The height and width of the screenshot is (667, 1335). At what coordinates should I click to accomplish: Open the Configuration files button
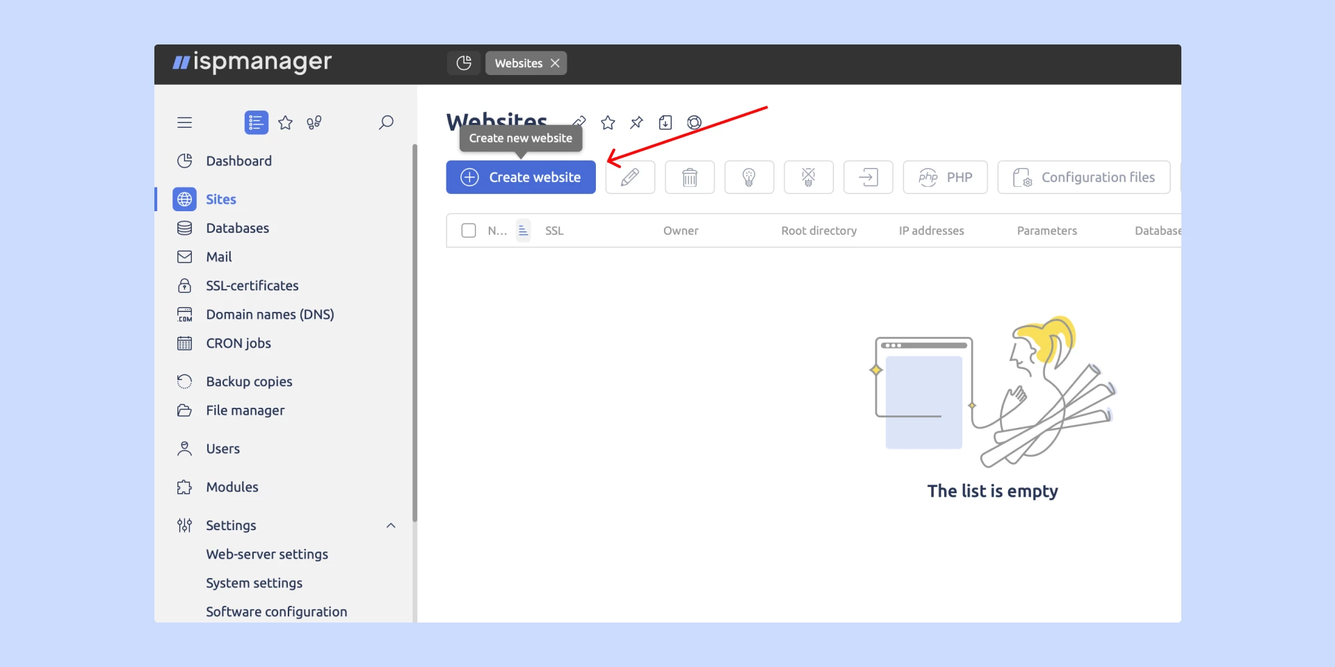click(1084, 177)
